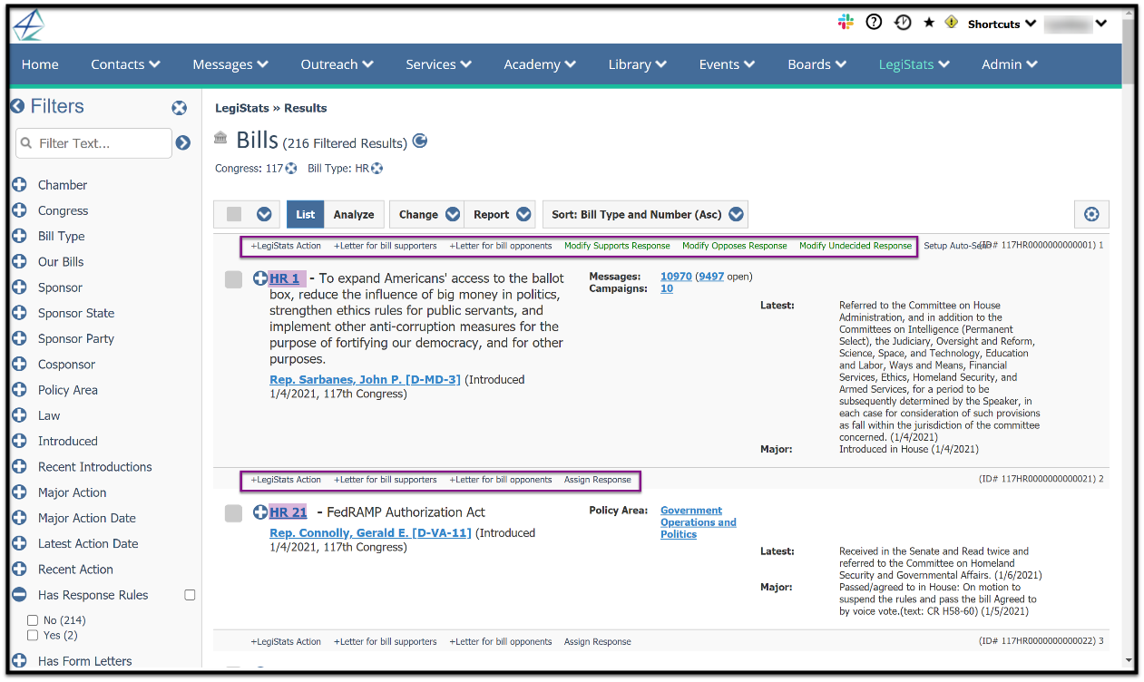Image resolution: width=1144 pixels, height=682 pixels.
Task: Expand the Cosponsor filter
Action: tap(19, 364)
